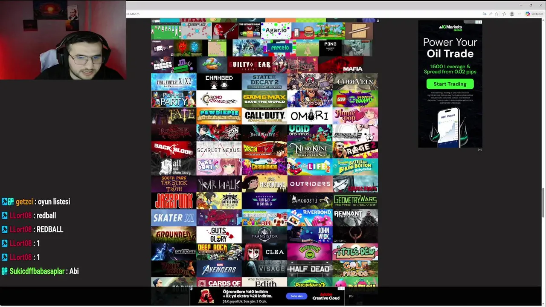Screen dimensions: 546x307
Task: Open the Doki Doki Literature Club thumbnail
Action: (x=219, y=167)
